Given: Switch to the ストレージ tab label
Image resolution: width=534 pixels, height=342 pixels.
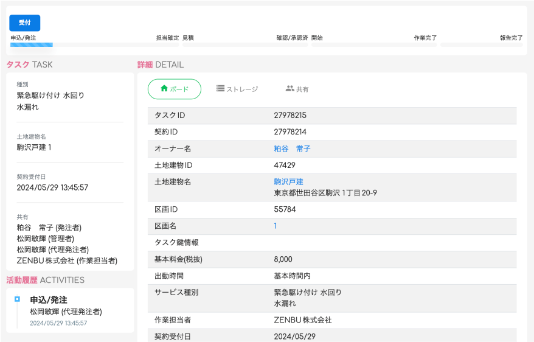Looking at the screenshot, I should click(x=242, y=89).
